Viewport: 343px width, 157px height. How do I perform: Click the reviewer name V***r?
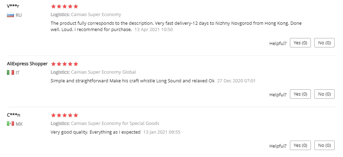click(x=13, y=6)
